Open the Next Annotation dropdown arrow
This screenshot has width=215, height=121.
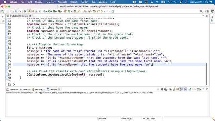point(87,11)
